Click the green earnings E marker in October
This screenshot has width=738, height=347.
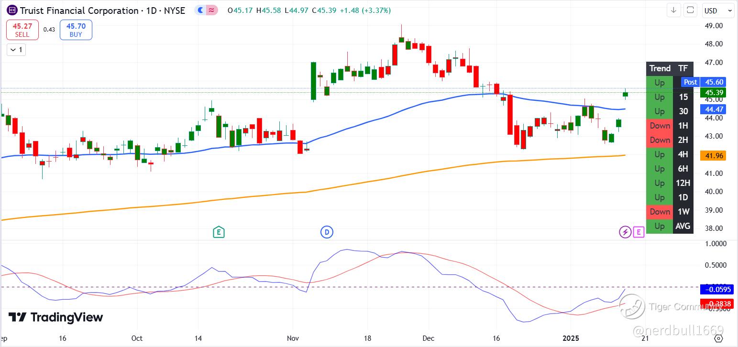click(219, 232)
